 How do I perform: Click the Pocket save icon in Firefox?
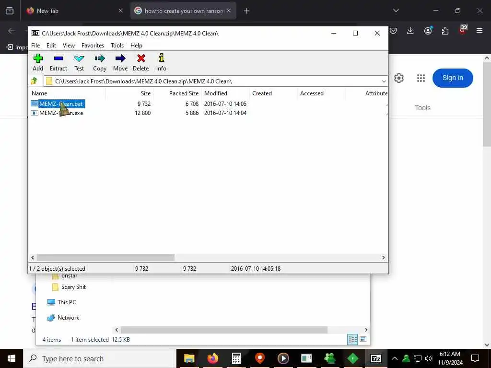click(x=393, y=31)
